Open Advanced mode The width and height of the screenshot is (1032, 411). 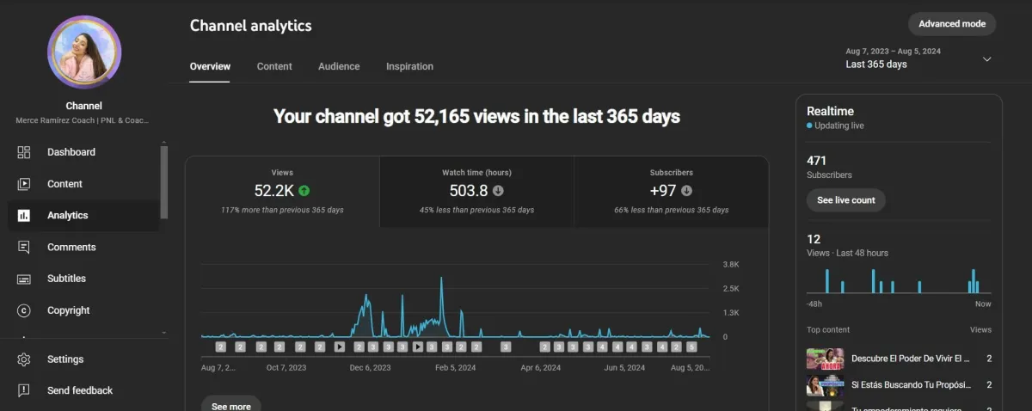[x=952, y=24]
